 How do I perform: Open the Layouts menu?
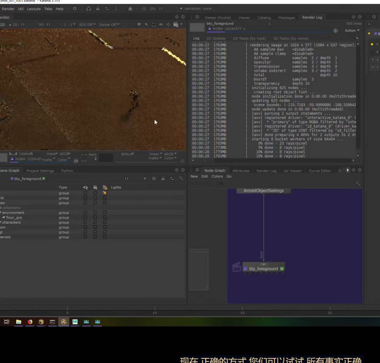pos(34,9)
